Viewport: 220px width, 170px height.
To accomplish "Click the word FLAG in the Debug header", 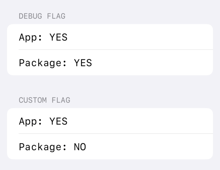I will pyautogui.click(x=58, y=16).
